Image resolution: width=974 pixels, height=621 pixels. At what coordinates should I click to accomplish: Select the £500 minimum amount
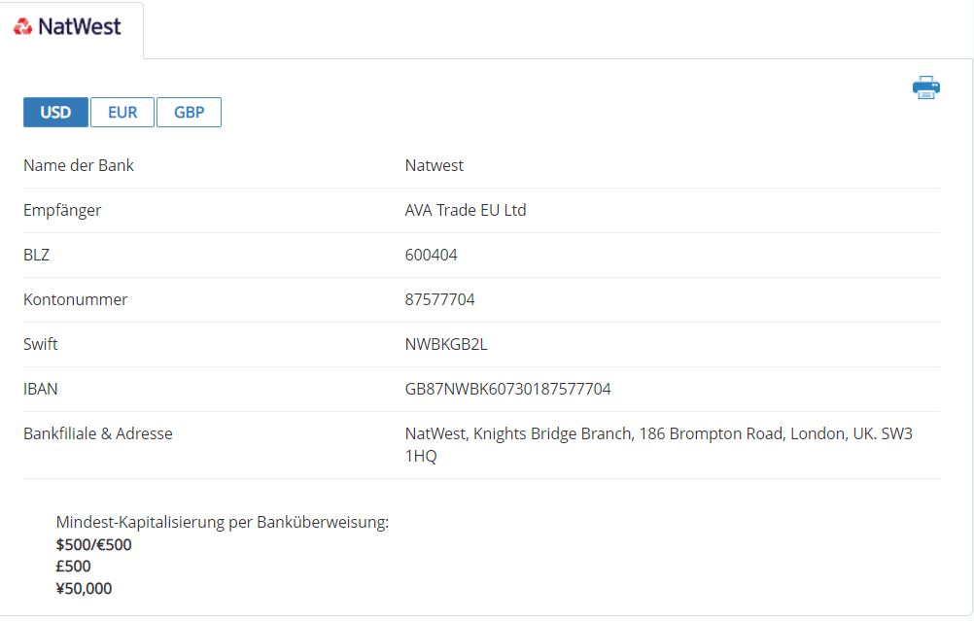73,567
